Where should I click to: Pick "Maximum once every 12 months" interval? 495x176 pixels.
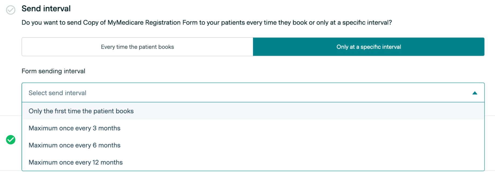[76, 162]
